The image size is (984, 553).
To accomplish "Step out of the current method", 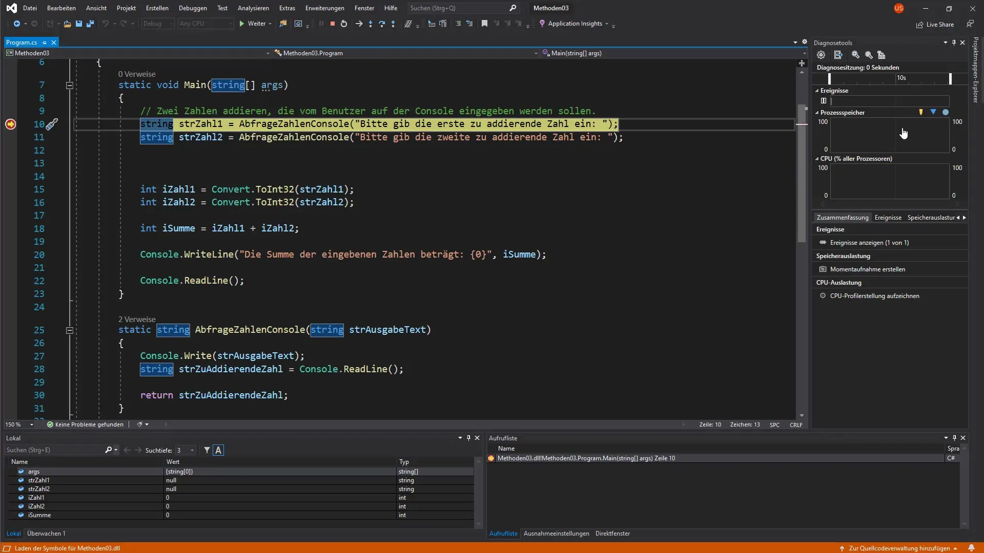I will click(393, 24).
